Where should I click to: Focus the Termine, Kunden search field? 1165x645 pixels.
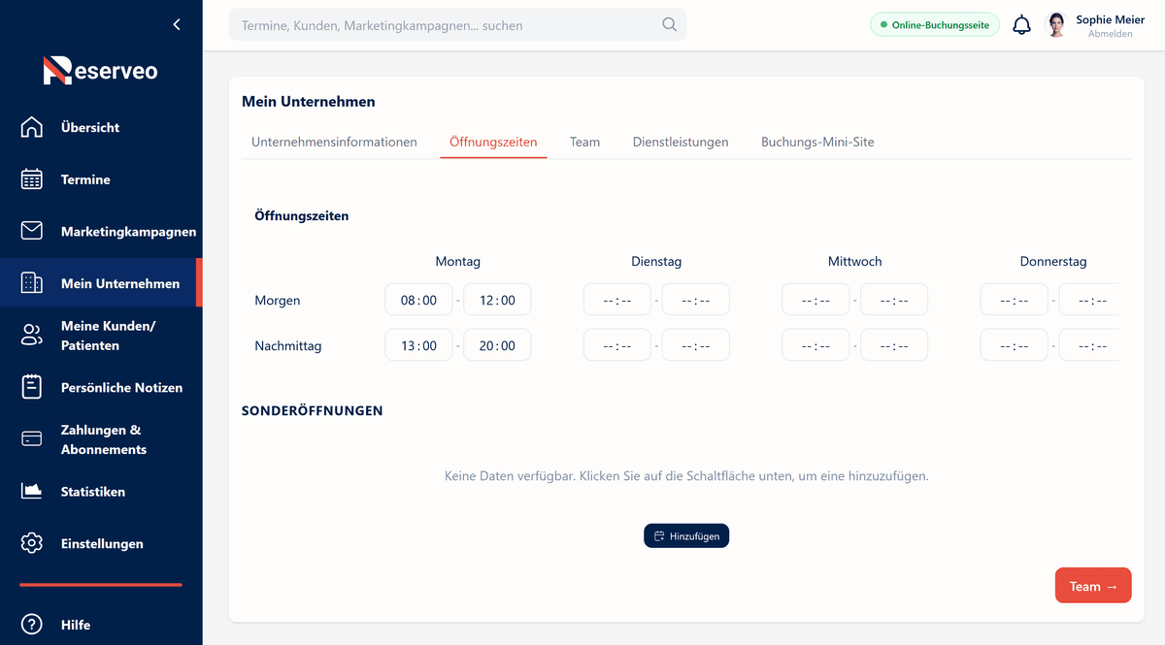tap(457, 25)
